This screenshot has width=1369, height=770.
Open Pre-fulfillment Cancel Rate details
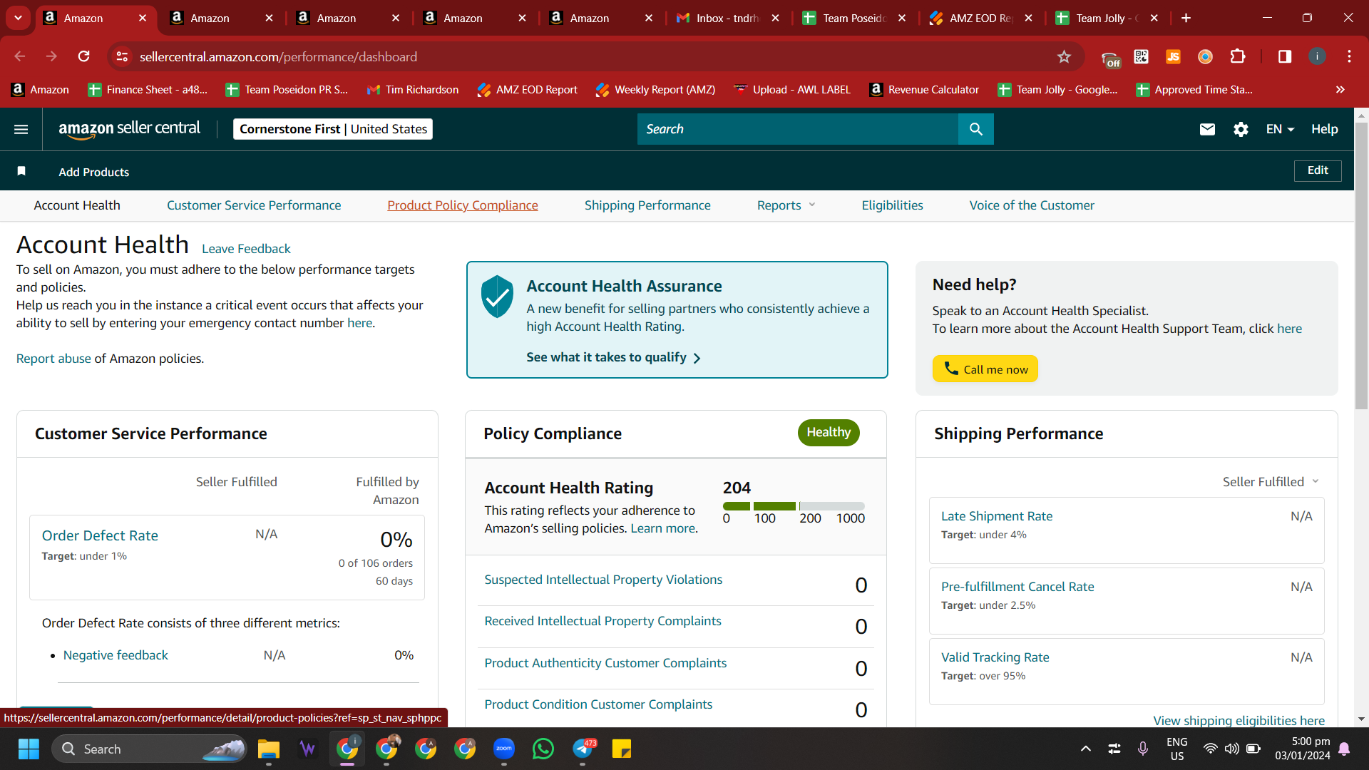click(1017, 587)
